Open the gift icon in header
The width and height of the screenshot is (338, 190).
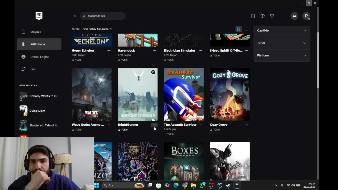[262, 16]
